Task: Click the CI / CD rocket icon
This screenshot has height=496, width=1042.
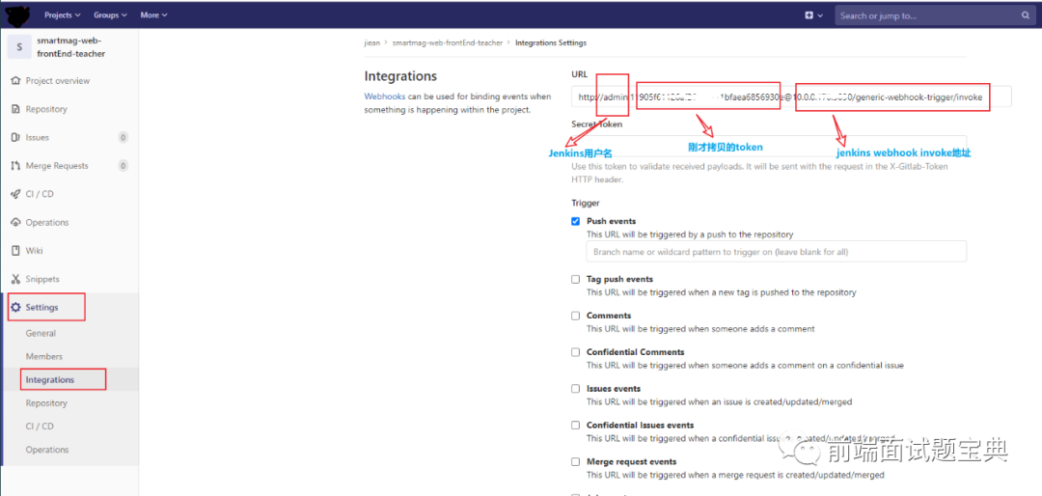Action: coord(16,194)
